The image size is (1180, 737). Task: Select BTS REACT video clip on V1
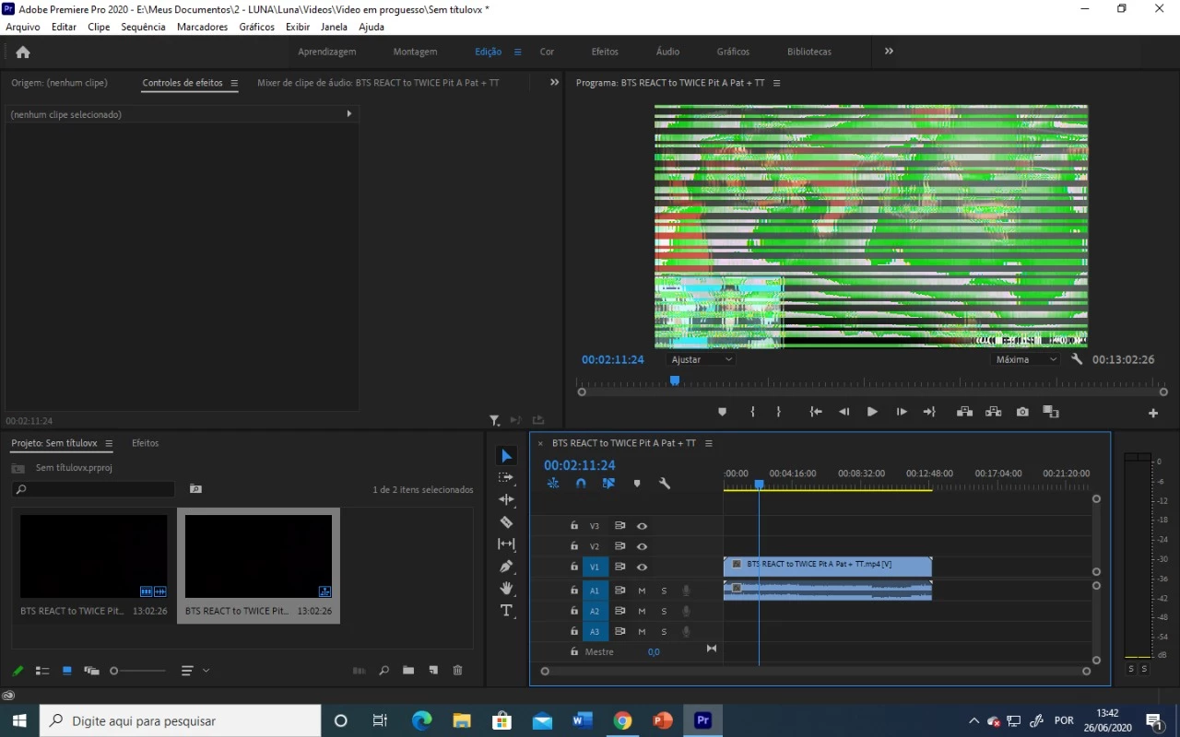point(828,566)
